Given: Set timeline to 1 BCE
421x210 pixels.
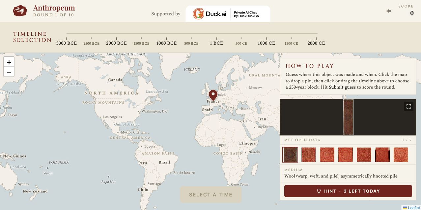Looking at the screenshot, I should click(216, 43).
